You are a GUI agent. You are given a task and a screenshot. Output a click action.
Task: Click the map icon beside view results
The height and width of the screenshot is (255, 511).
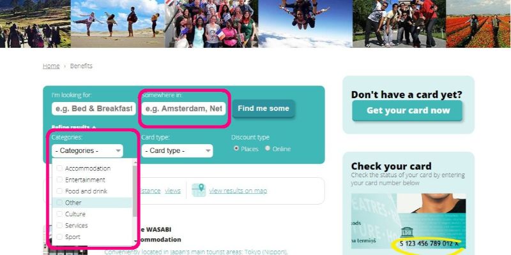pos(199,190)
